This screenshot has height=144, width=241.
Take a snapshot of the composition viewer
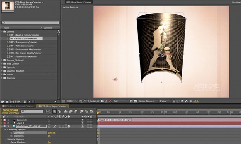pyautogui.click(x=102, y=101)
